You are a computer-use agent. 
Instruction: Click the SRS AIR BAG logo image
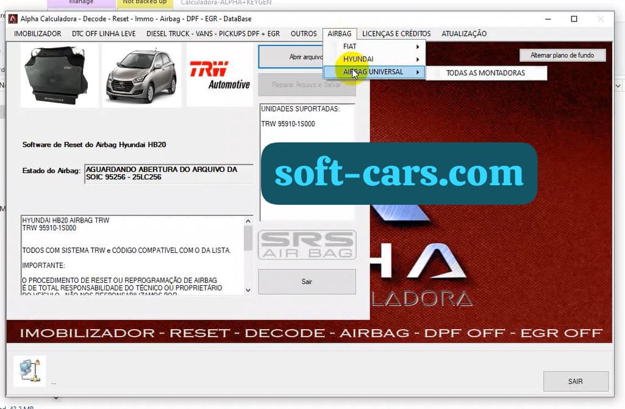(x=307, y=245)
